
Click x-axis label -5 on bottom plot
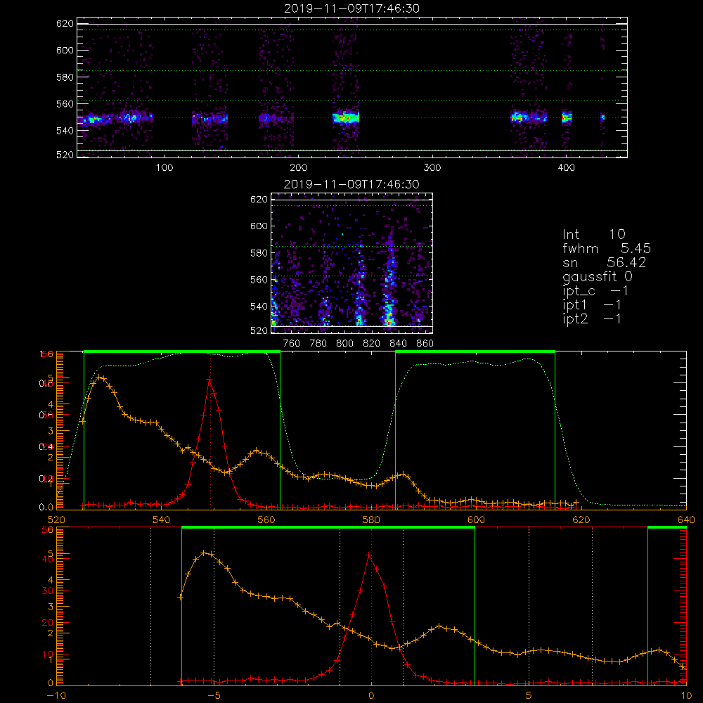point(214,696)
